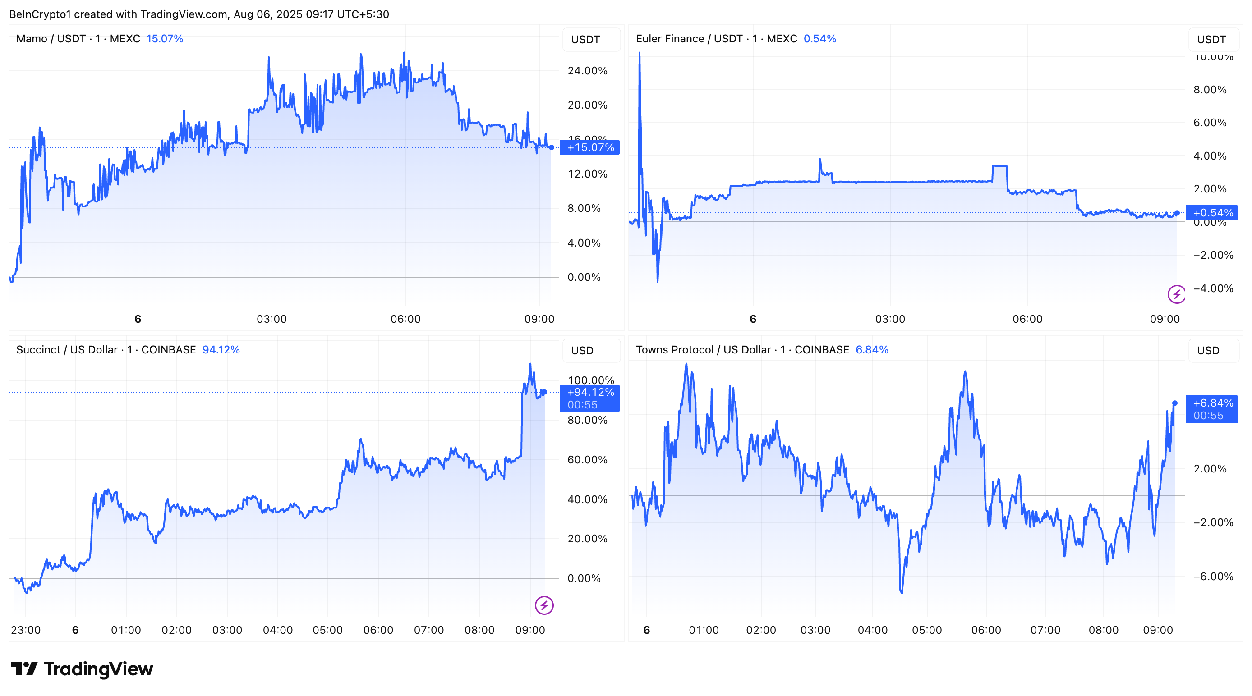Click the blue 94.12% change percentage

(221, 349)
